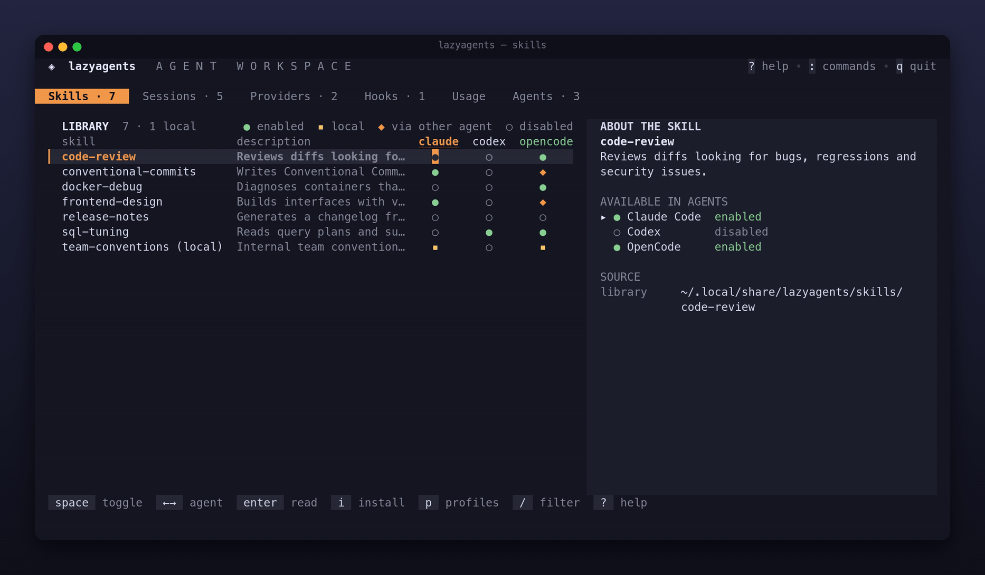Toggle code-review for the opencode agent

(543, 157)
